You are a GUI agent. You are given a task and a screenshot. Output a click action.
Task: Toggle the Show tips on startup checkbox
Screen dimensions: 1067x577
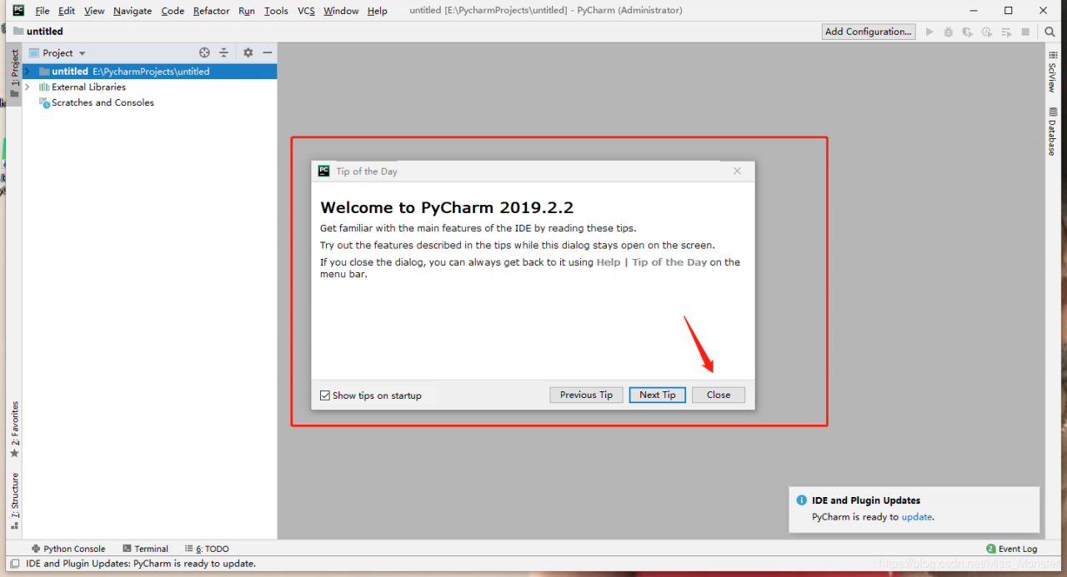tap(325, 395)
